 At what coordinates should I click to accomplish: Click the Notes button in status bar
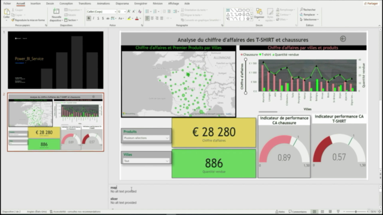tap(280, 211)
